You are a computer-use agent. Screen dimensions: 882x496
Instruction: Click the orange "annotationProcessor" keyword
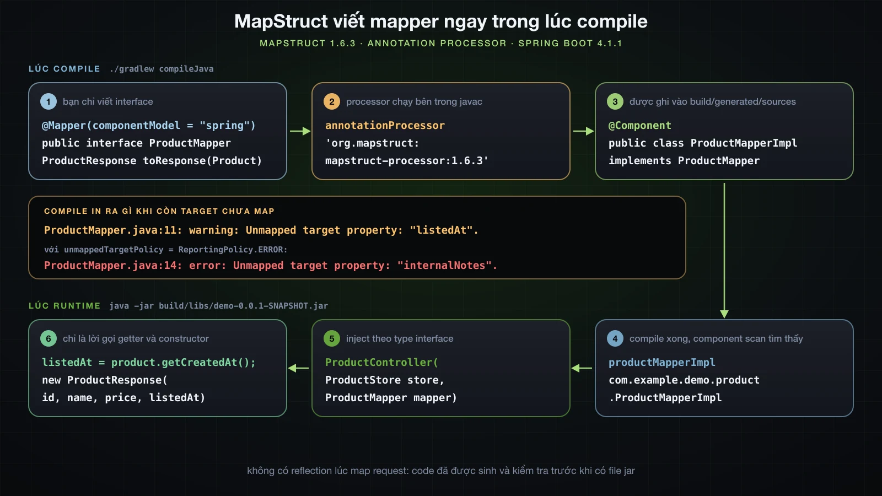pos(385,126)
